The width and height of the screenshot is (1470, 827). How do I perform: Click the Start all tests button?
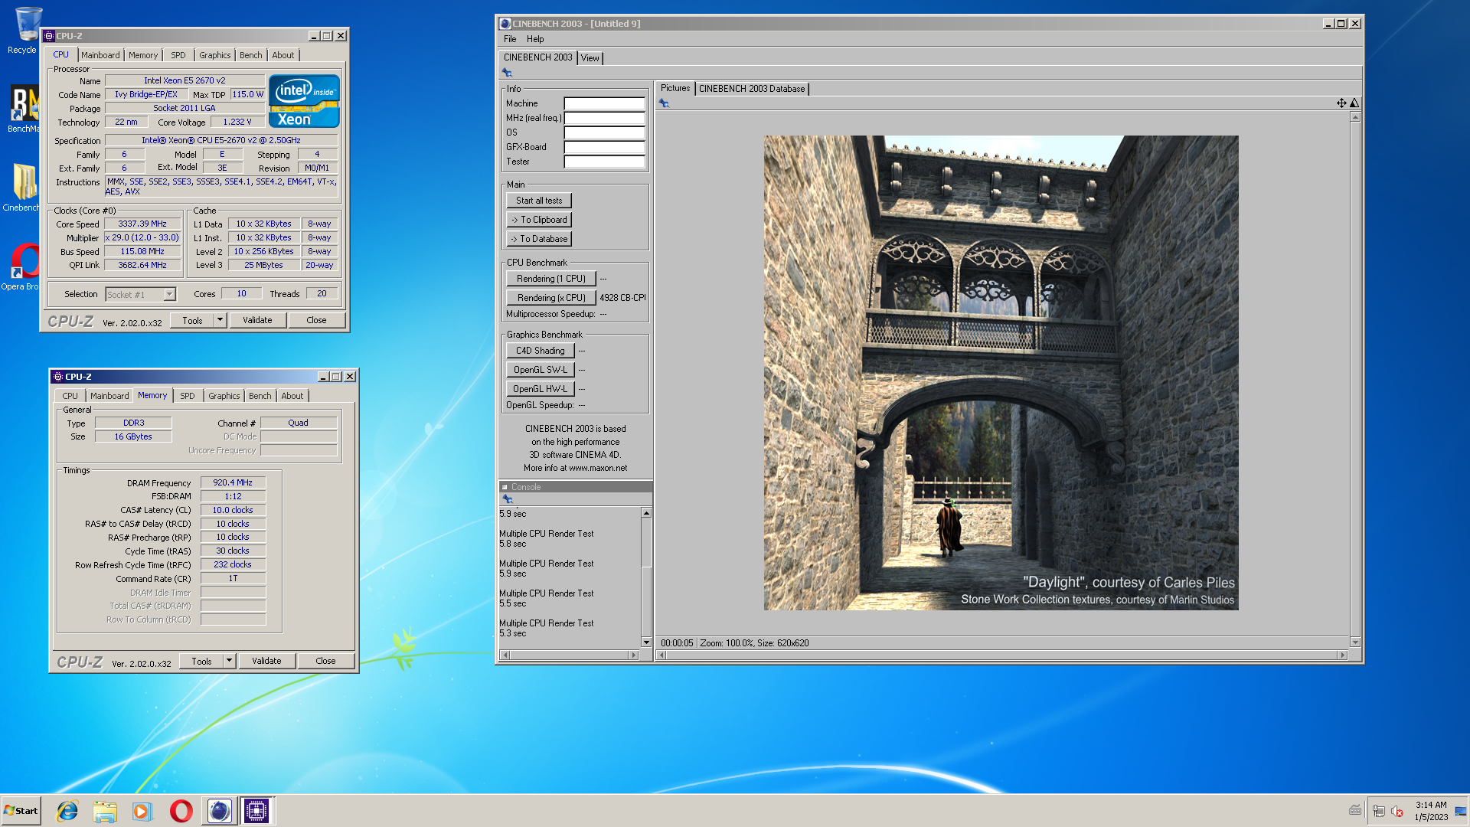point(539,201)
